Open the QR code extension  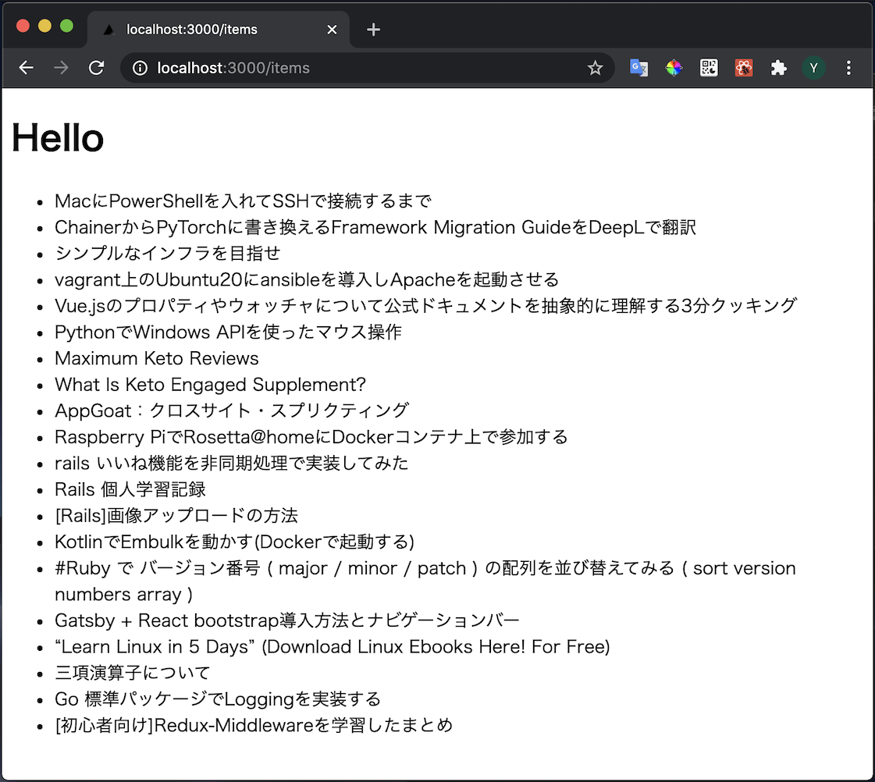click(x=709, y=68)
